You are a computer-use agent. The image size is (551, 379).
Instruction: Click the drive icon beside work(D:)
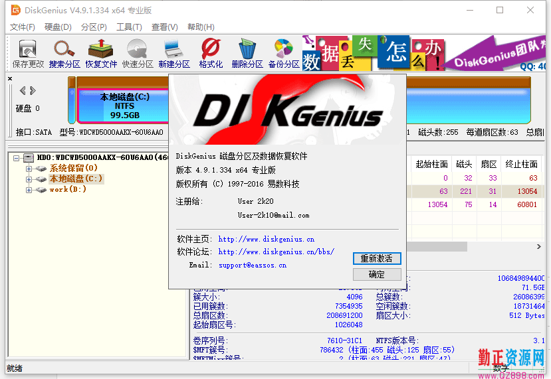point(41,190)
